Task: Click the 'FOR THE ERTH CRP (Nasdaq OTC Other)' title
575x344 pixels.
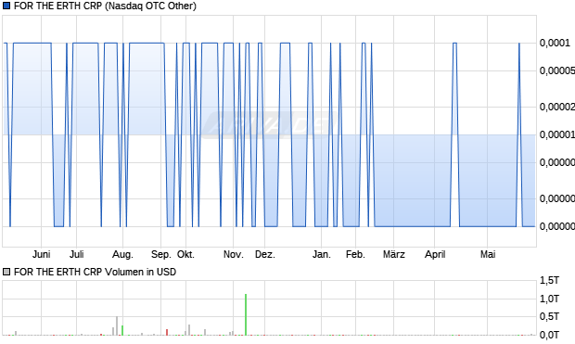Action: (x=105, y=6)
